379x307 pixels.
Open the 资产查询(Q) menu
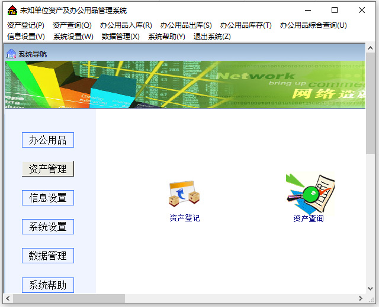[72, 25]
